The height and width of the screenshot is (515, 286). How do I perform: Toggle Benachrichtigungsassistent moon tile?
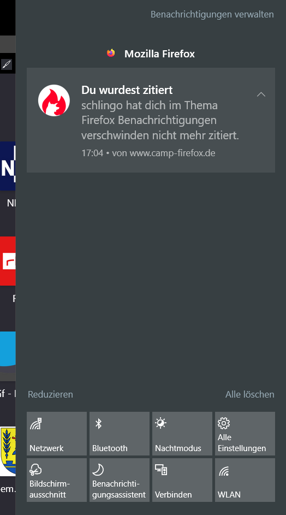click(120, 480)
